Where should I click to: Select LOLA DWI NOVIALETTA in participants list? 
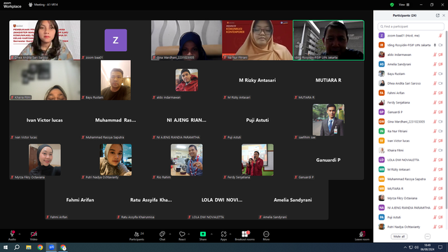(410, 160)
